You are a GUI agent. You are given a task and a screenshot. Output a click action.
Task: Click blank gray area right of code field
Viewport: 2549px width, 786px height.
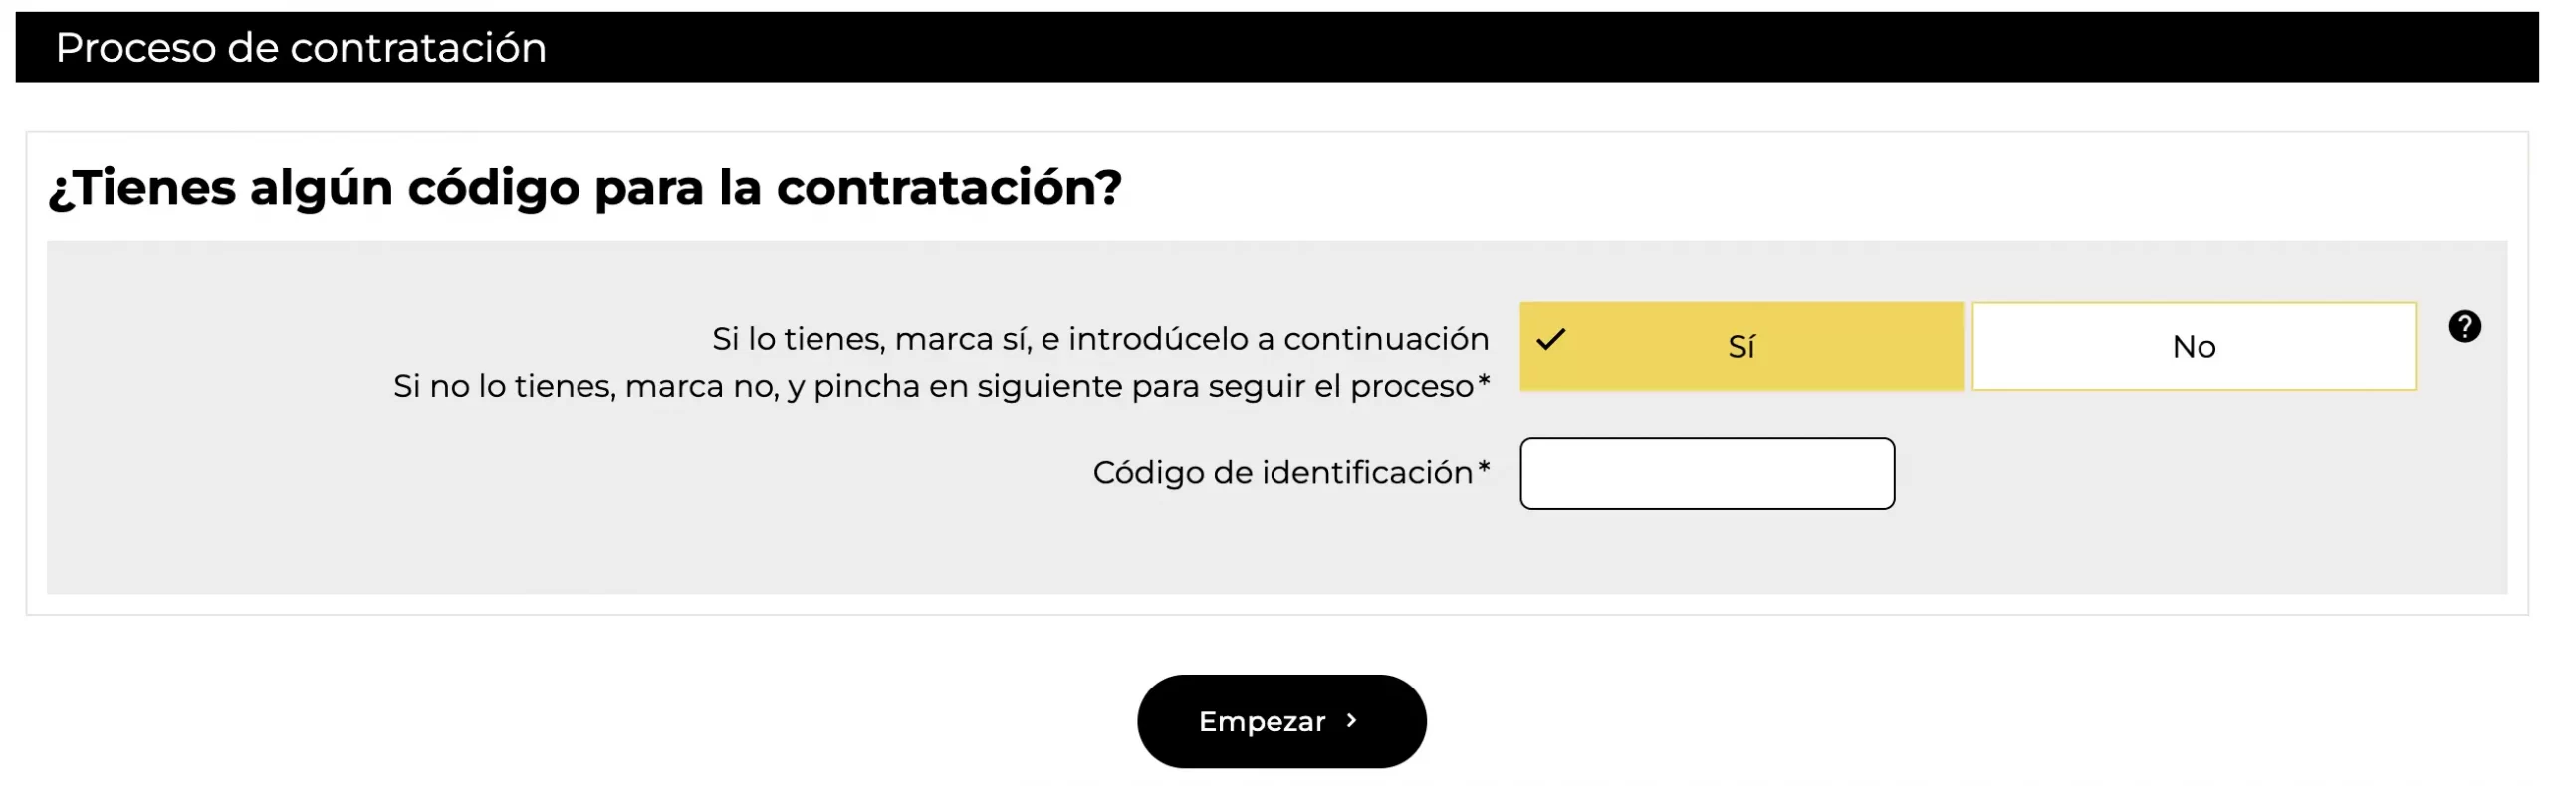click(x=2191, y=474)
